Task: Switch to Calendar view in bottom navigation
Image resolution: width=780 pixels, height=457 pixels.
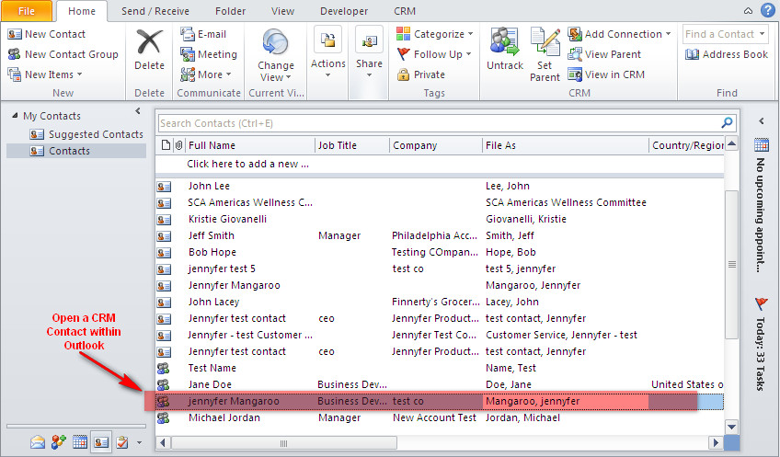Action: tap(80, 442)
